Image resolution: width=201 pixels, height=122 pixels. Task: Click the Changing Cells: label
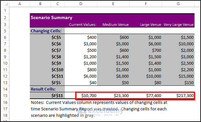[46, 31]
